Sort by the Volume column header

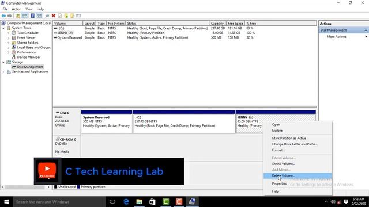coord(68,24)
